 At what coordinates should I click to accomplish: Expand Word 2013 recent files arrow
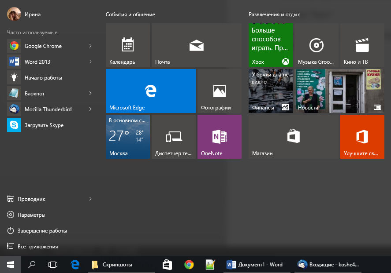click(90, 62)
